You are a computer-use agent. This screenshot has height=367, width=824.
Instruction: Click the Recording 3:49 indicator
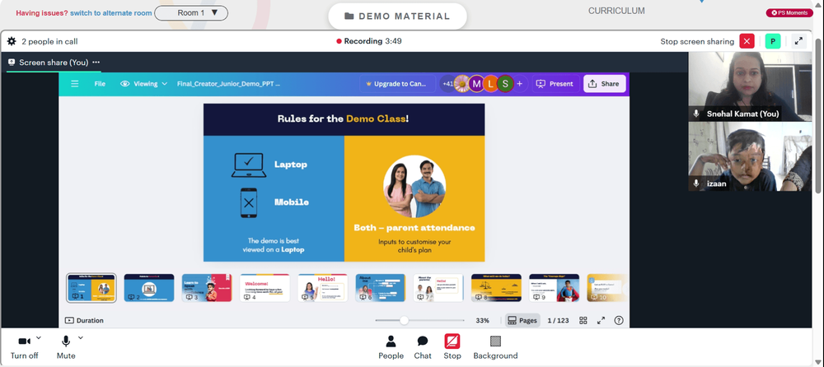pos(369,41)
